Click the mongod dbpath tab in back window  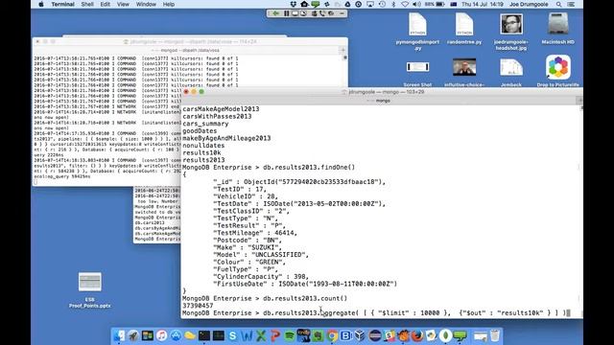pos(190,50)
